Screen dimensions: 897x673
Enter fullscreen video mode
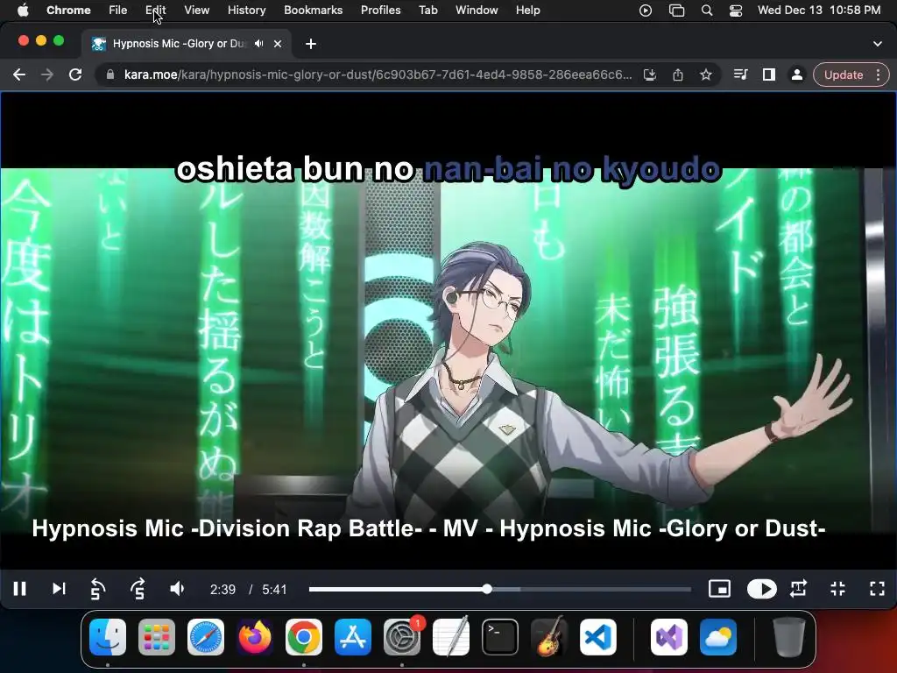(x=877, y=589)
